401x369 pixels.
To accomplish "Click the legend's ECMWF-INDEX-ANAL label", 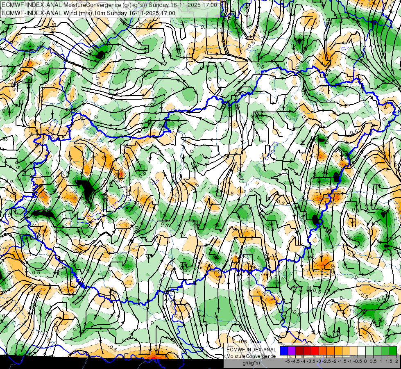I will pyautogui.click(x=251, y=350).
